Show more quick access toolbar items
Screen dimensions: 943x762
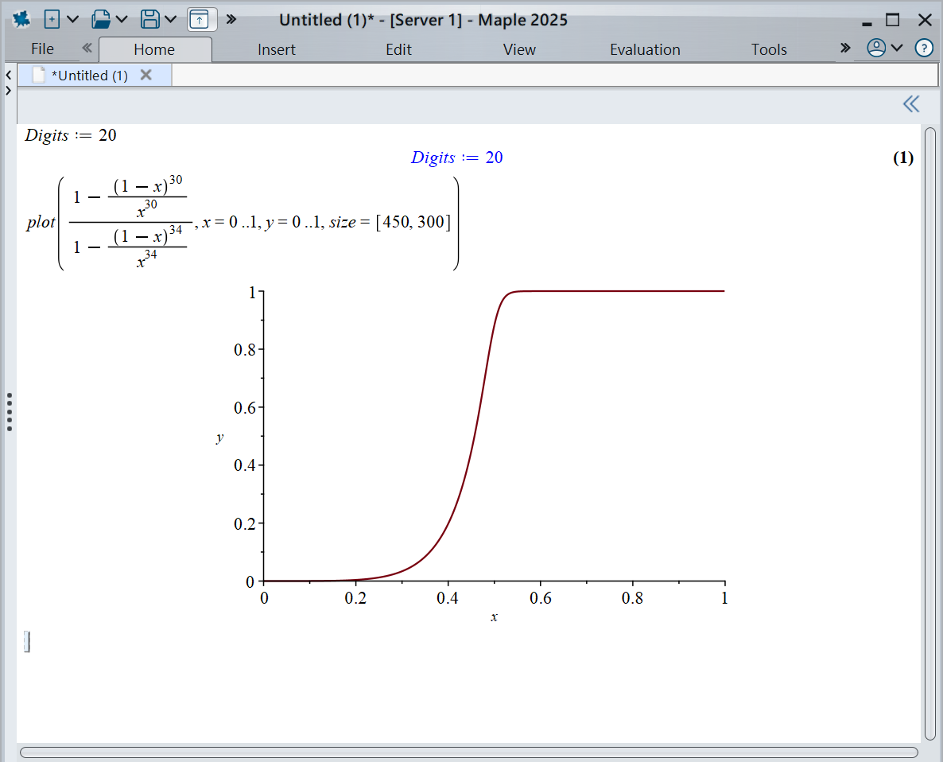coord(231,19)
